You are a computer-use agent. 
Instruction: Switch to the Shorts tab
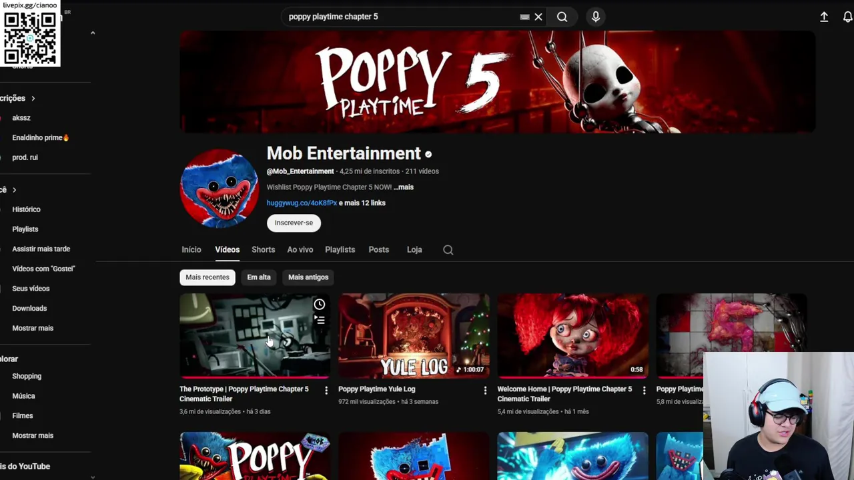point(263,249)
